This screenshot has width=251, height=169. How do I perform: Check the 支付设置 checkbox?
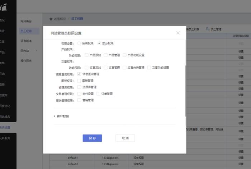point(79,93)
